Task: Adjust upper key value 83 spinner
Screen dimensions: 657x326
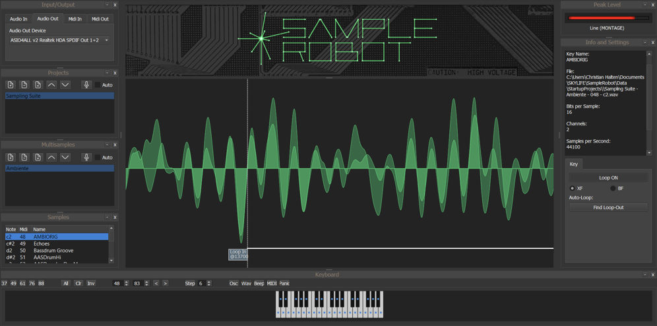Action: click(x=146, y=283)
